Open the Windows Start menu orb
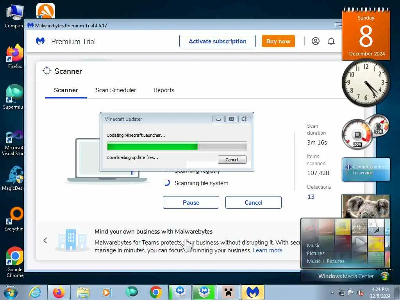The height and width of the screenshot is (300, 400). coord(10,292)
